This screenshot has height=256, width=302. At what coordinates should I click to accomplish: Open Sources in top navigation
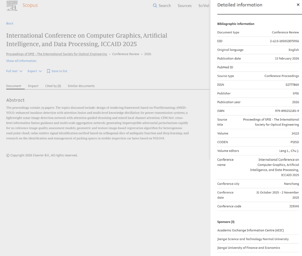click(x=184, y=6)
